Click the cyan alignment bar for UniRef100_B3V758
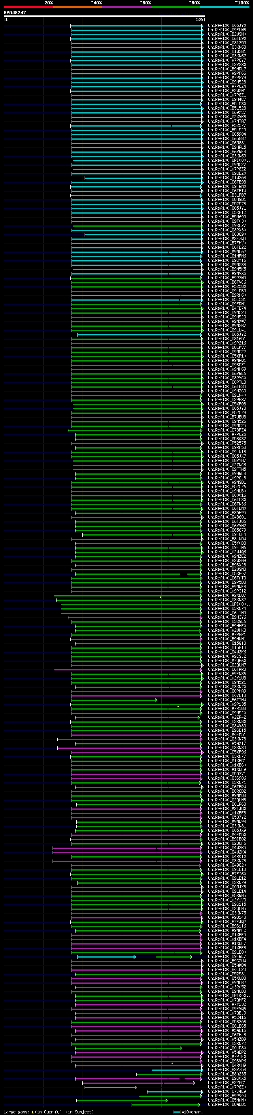The image size is (253, 1115). tap(177, 1070)
